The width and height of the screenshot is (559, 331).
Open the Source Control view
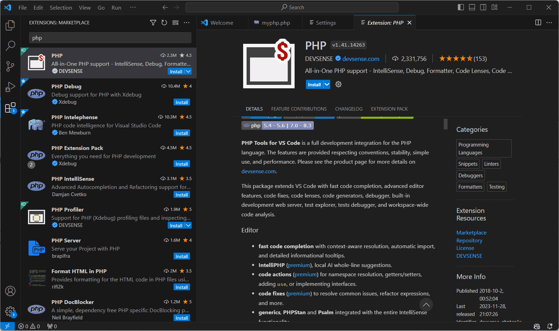point(10,66)
